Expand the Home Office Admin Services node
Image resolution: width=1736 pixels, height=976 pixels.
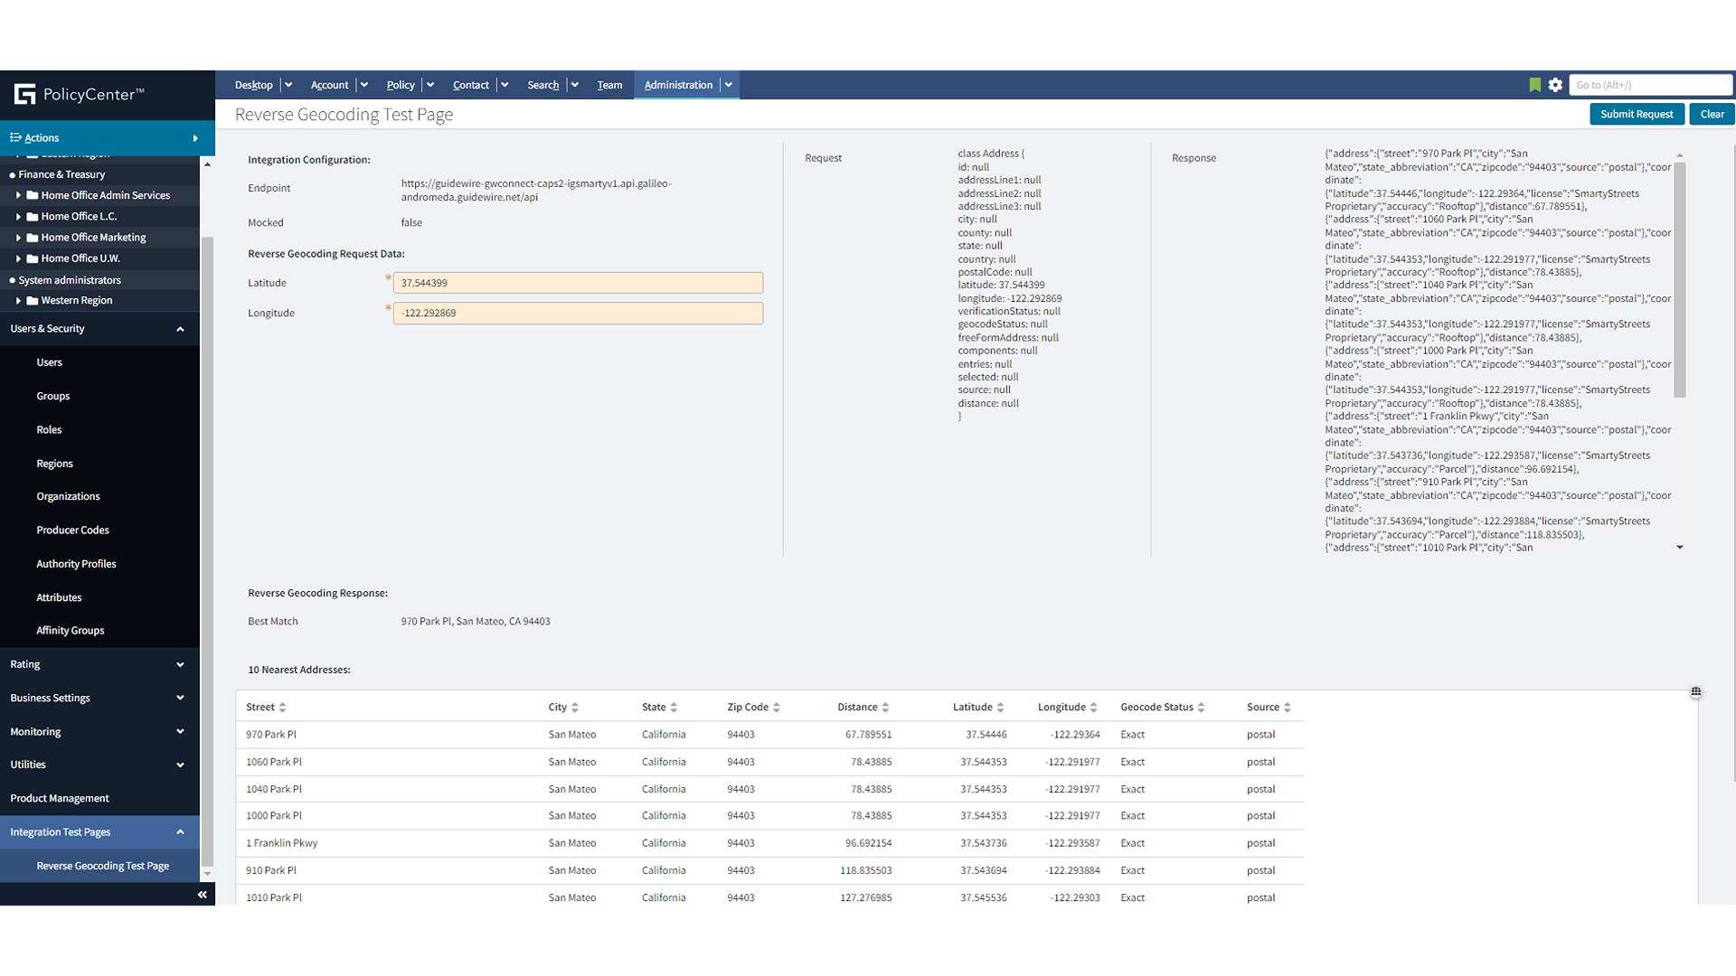[18, 195]
